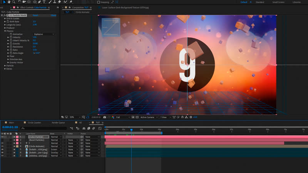This screenshot has width=308, height=173.
Task: Open the Active Camera view dropdown
Action: [148, 117]
